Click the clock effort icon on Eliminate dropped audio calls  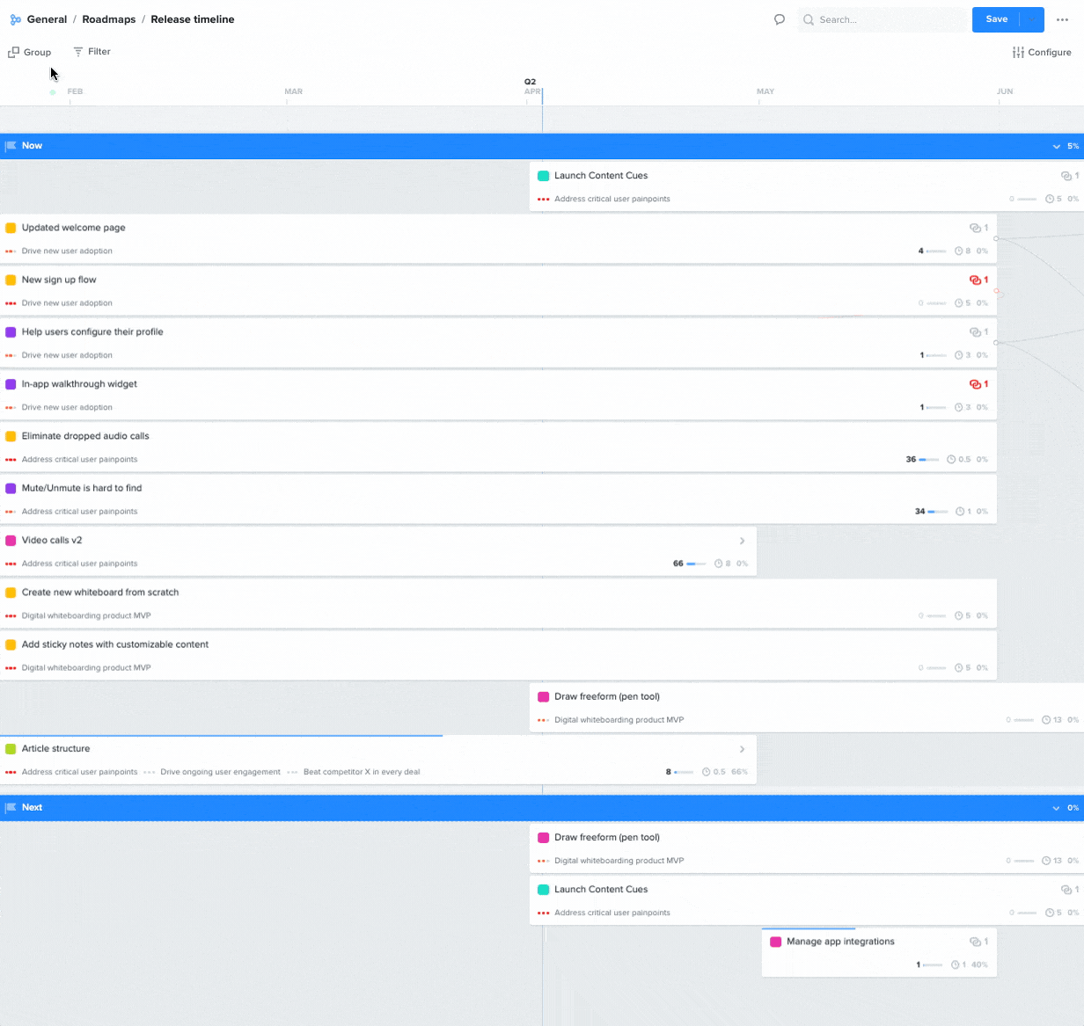click(951, 460)
